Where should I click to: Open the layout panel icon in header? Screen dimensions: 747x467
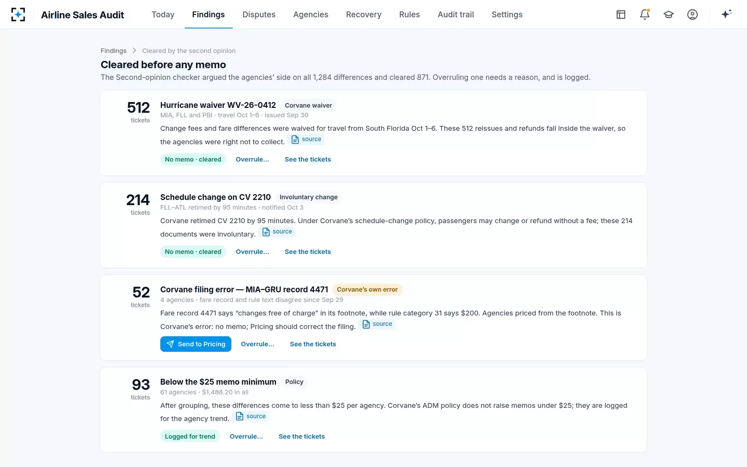coord(621,15)
